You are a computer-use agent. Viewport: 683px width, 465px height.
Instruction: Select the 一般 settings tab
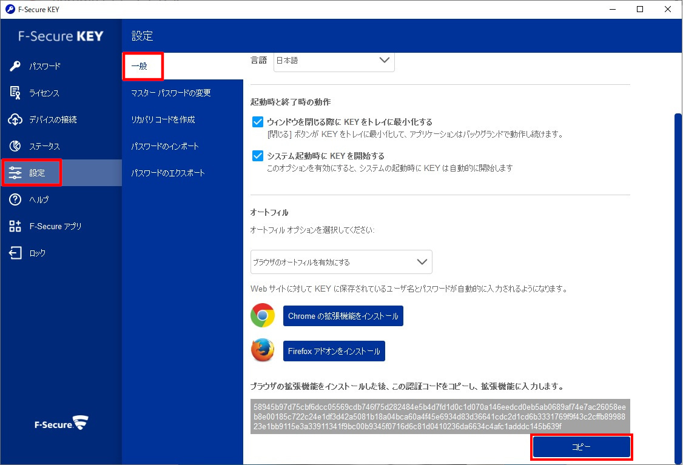(x=143, y=66)
